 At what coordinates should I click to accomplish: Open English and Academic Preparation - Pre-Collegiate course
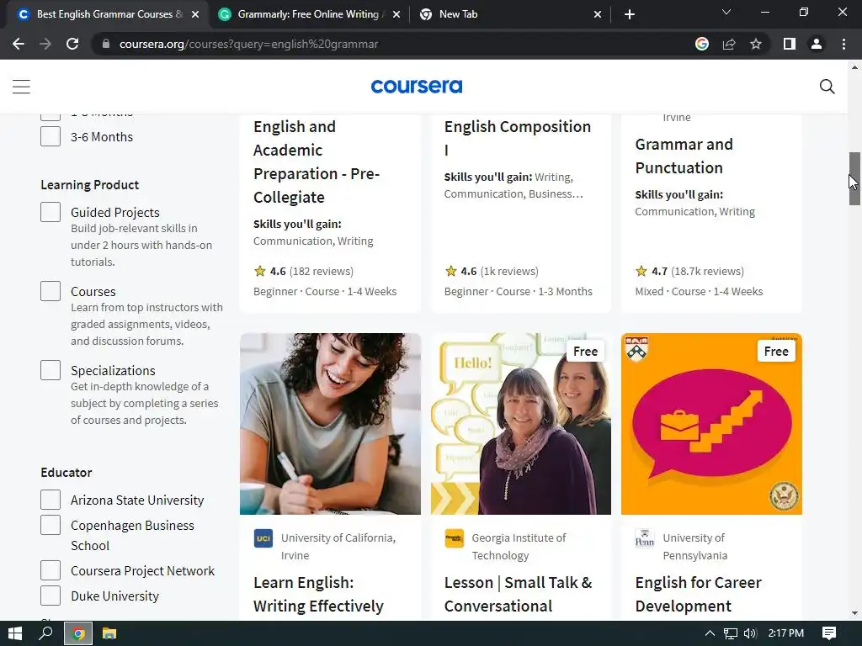317,161
